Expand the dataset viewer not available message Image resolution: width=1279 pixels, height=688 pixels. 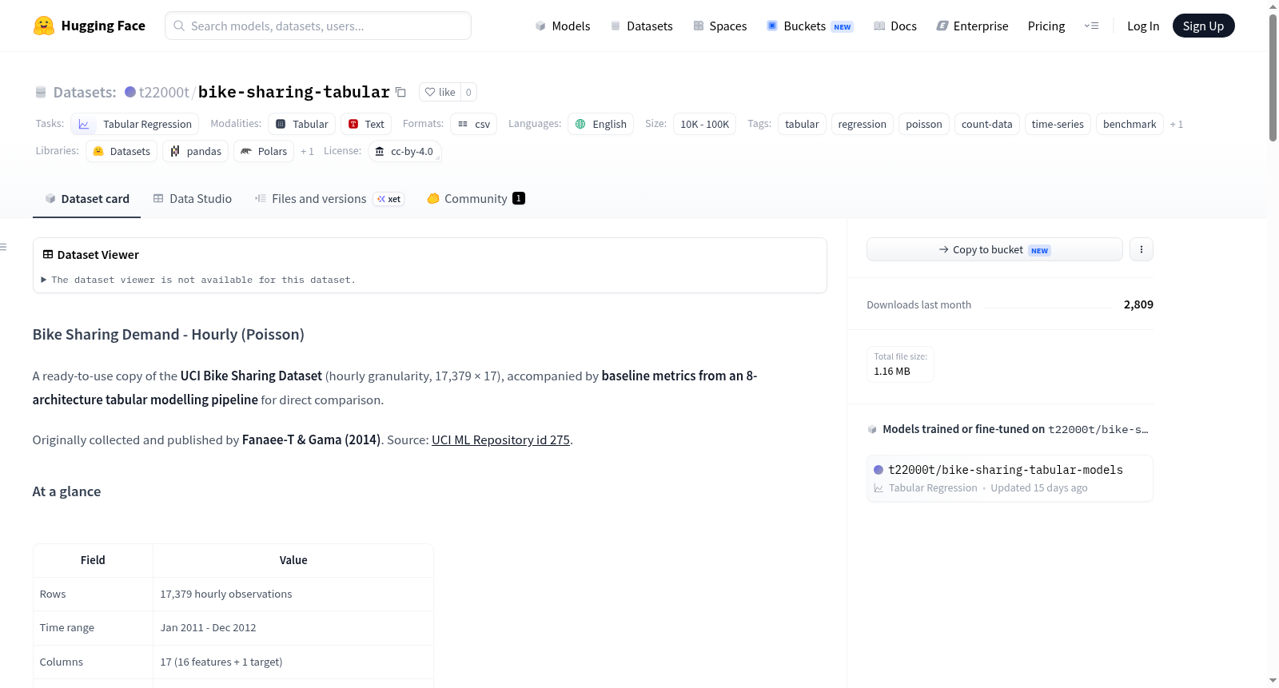pos(199,280)
